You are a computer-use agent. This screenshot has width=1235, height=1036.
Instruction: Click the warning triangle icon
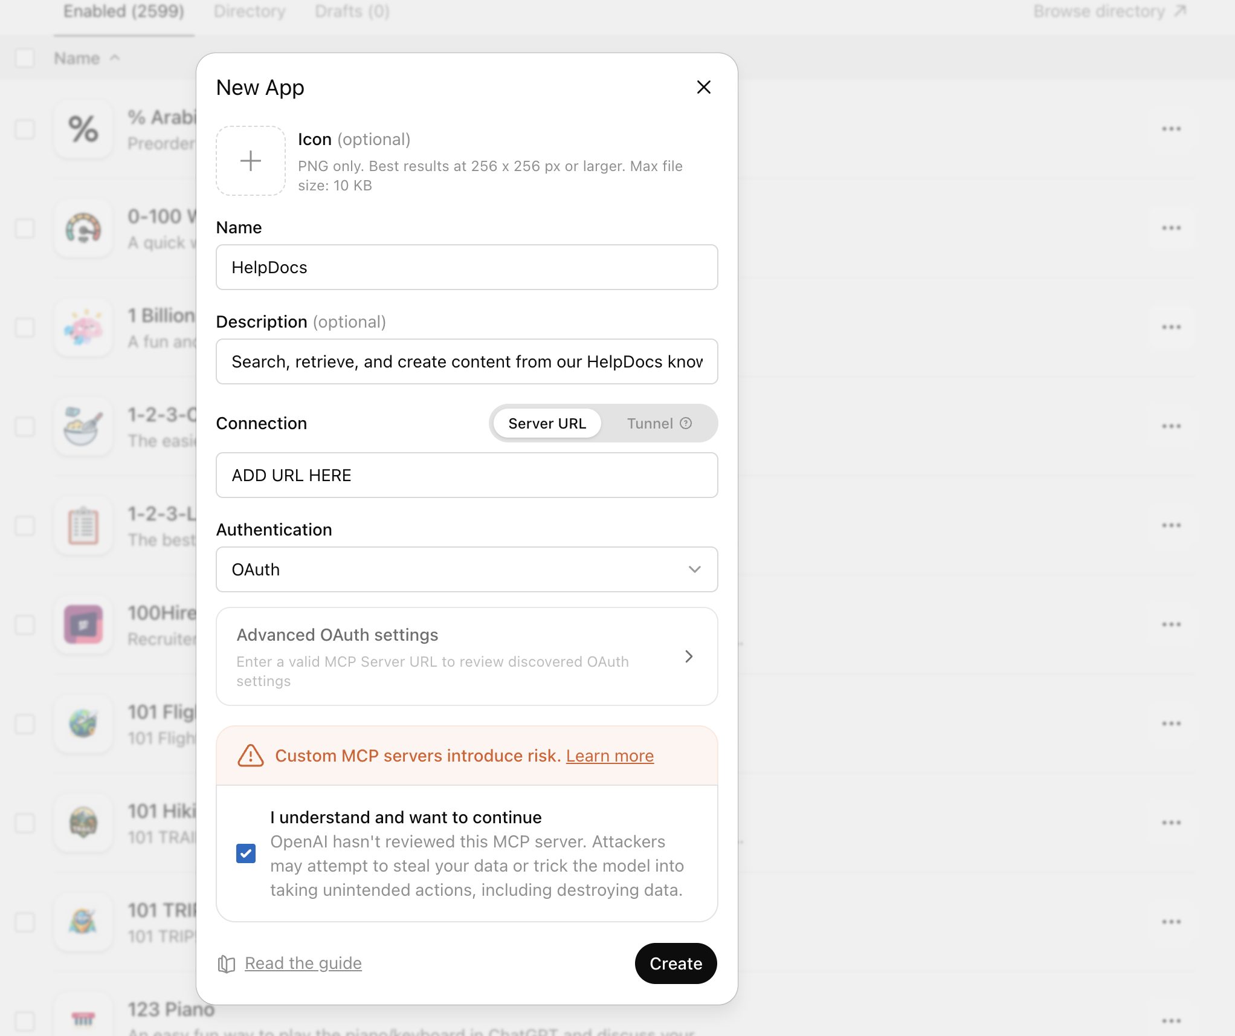(x=251, y=756)
